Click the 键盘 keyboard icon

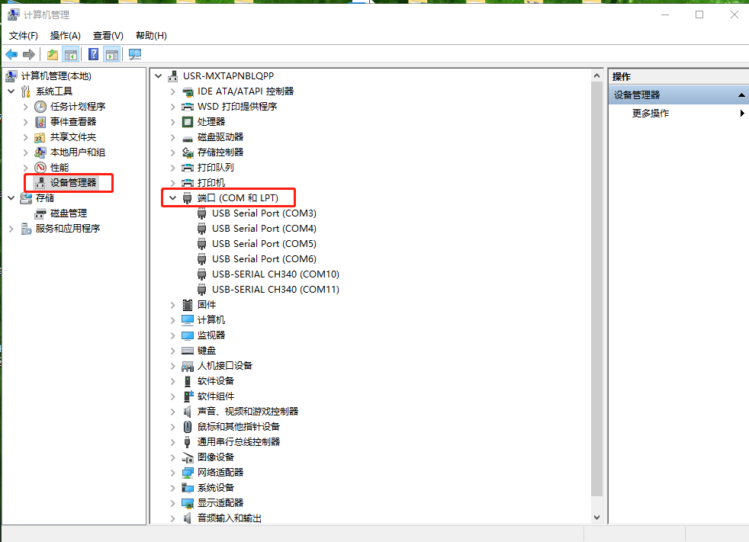[x=188, y=351]
